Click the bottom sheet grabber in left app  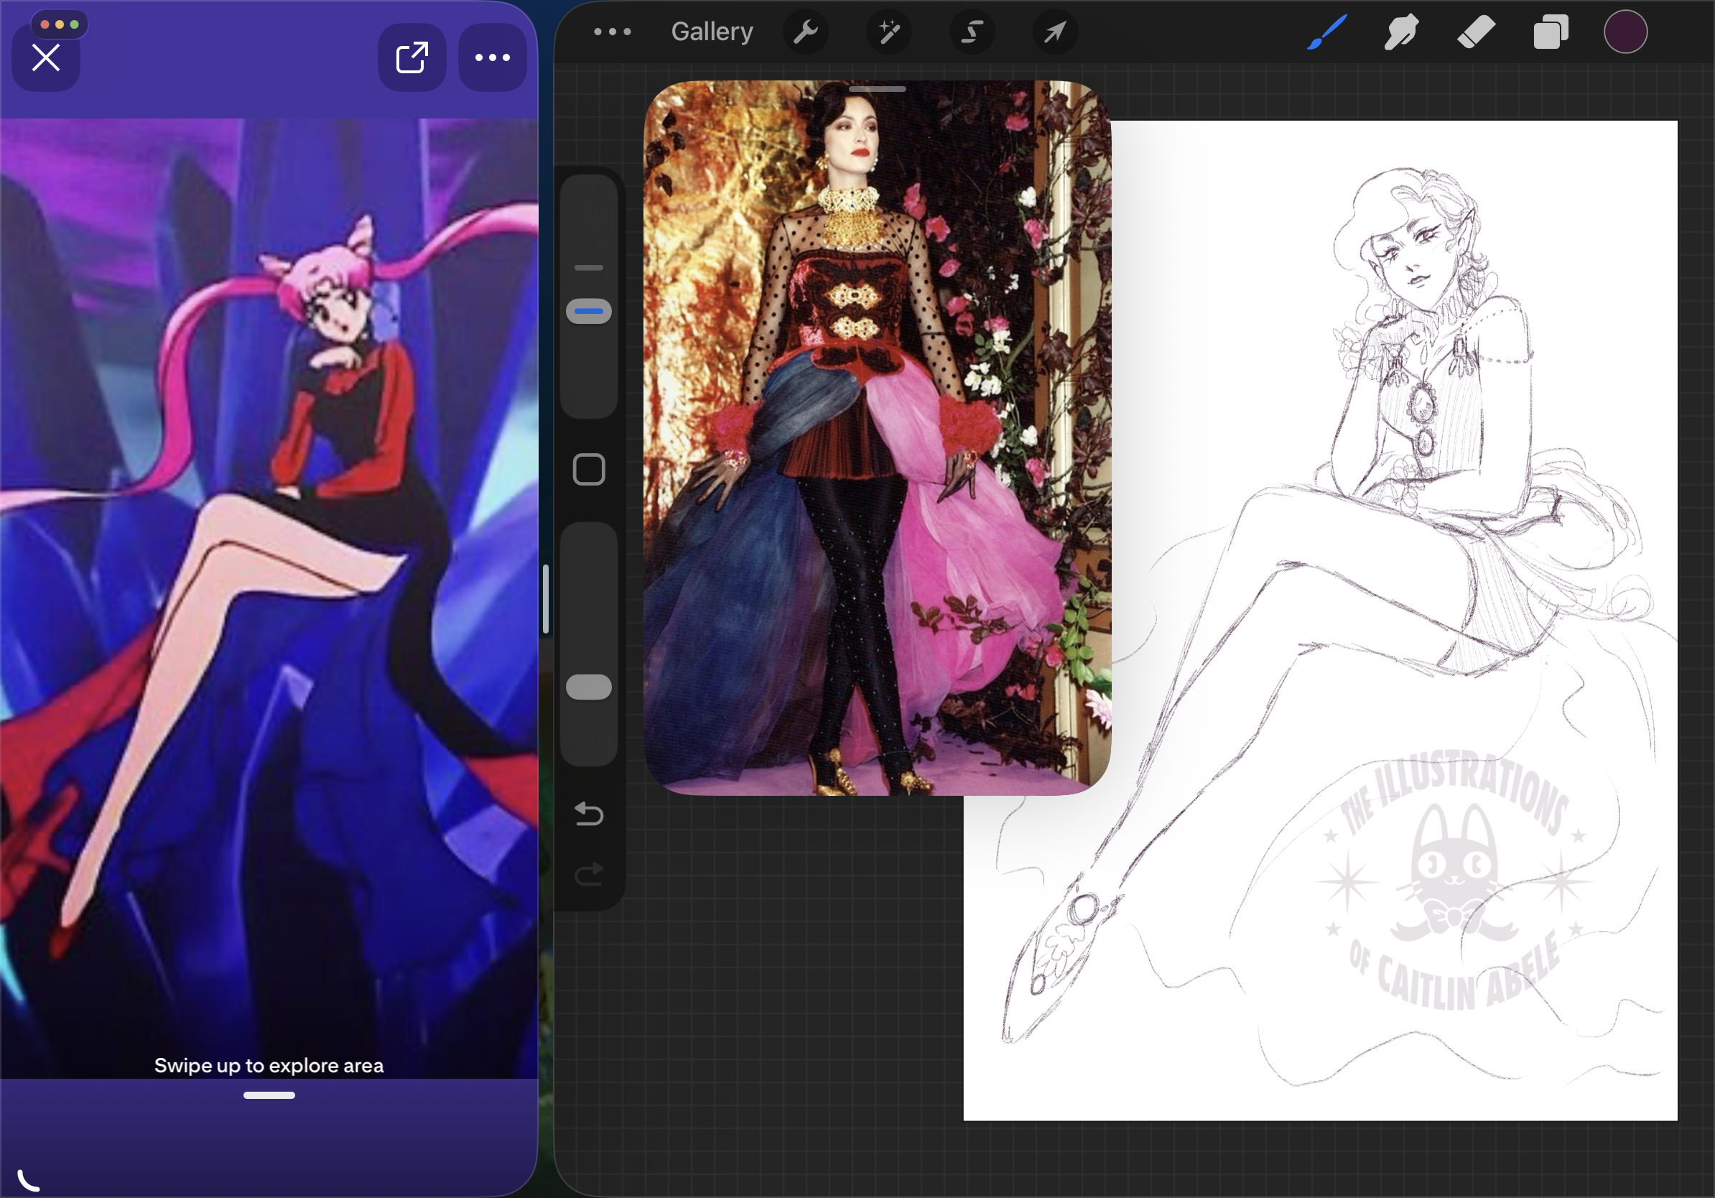click(x=269, y=1096)
